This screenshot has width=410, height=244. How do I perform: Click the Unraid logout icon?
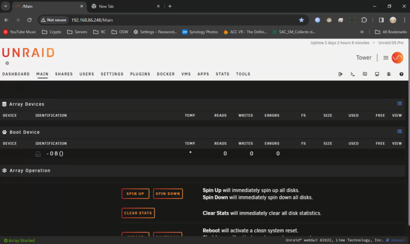(340, 74)
